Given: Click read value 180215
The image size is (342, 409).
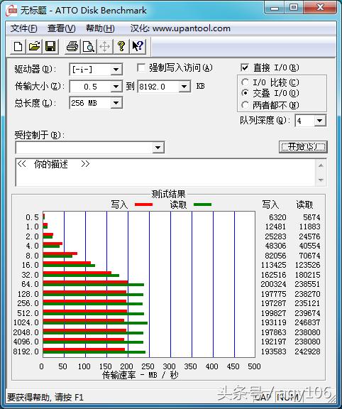Looking at the screenshot, I should click(x=307, y=275).
